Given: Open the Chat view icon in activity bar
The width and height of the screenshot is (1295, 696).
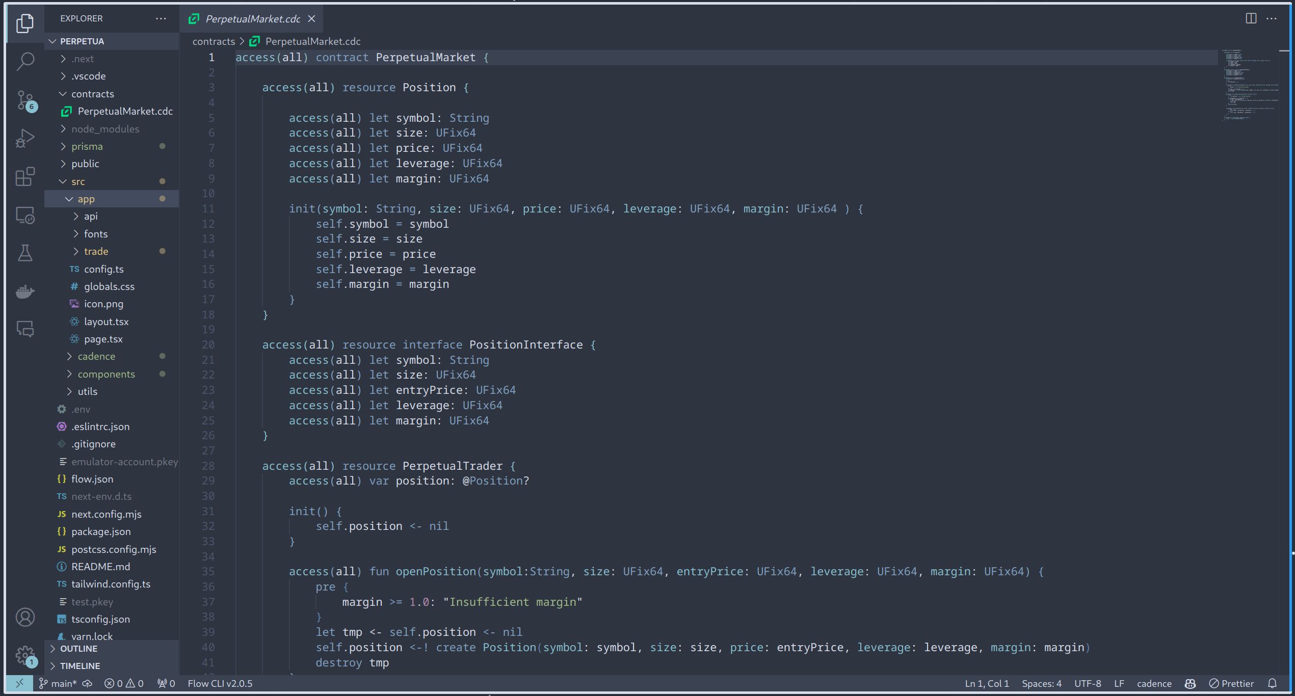Looking at the screenshot, I should (x=24, y=329).
